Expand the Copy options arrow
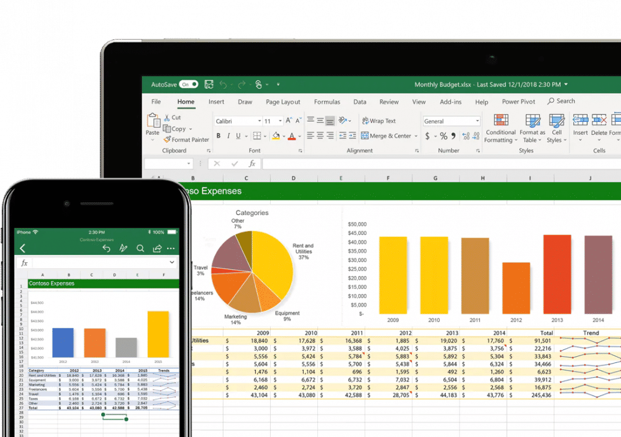The height and width of the screenshot is (437, 621). 191,129
